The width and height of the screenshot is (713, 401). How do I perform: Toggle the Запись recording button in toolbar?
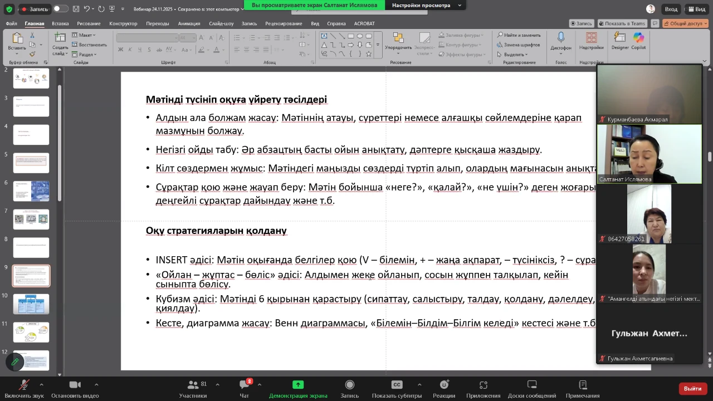tap(349, 385)
